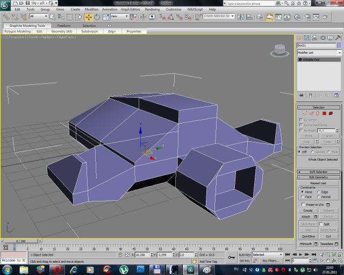Switch to the Freeform ribbon tab

64,25
